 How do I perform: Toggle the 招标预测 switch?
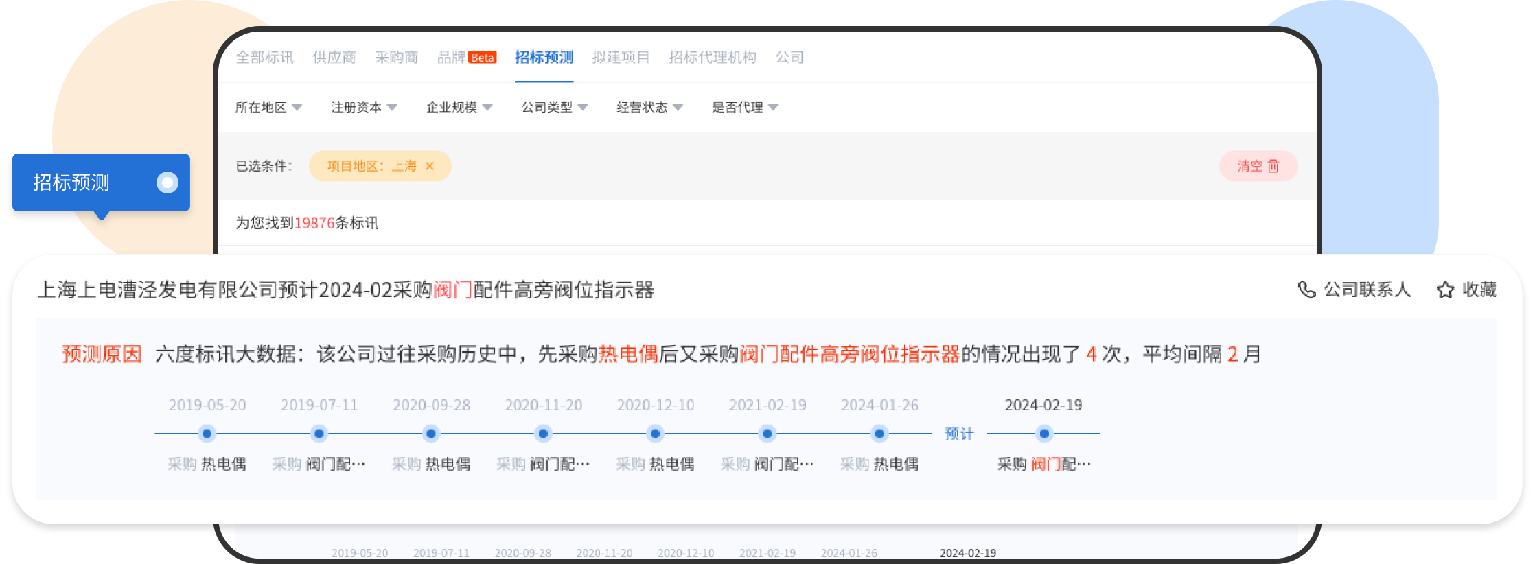[x=168, y=183]
